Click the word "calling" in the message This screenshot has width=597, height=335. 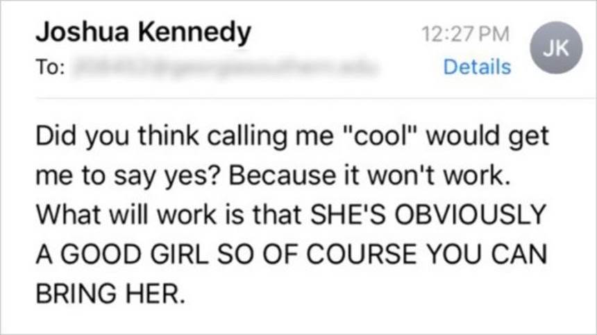[203, 136]
